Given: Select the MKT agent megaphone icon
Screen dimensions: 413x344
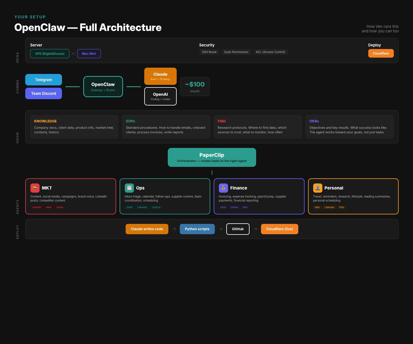Looking at the screenshot, I should 34,188.
